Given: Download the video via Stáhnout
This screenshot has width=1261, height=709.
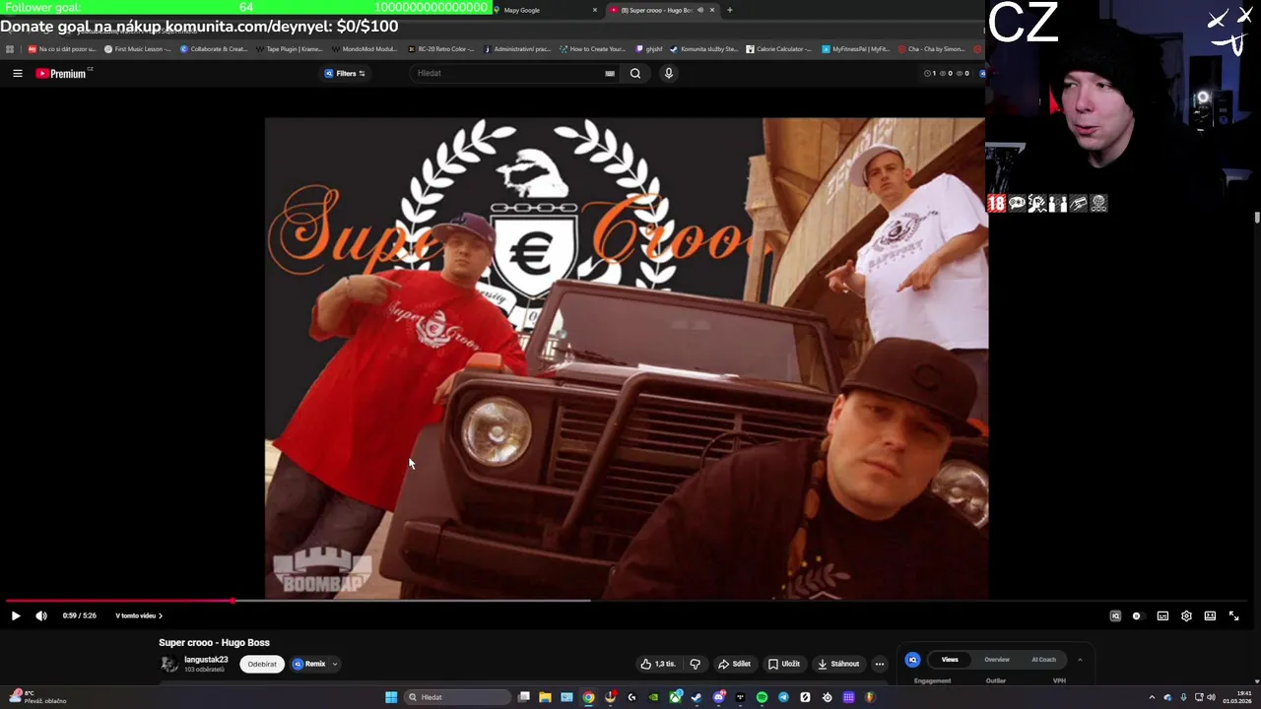Looking at the screenshot, I should 838,664.
